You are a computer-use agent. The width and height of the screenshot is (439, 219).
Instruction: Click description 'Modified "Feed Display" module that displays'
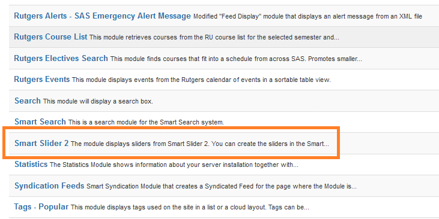258,17
